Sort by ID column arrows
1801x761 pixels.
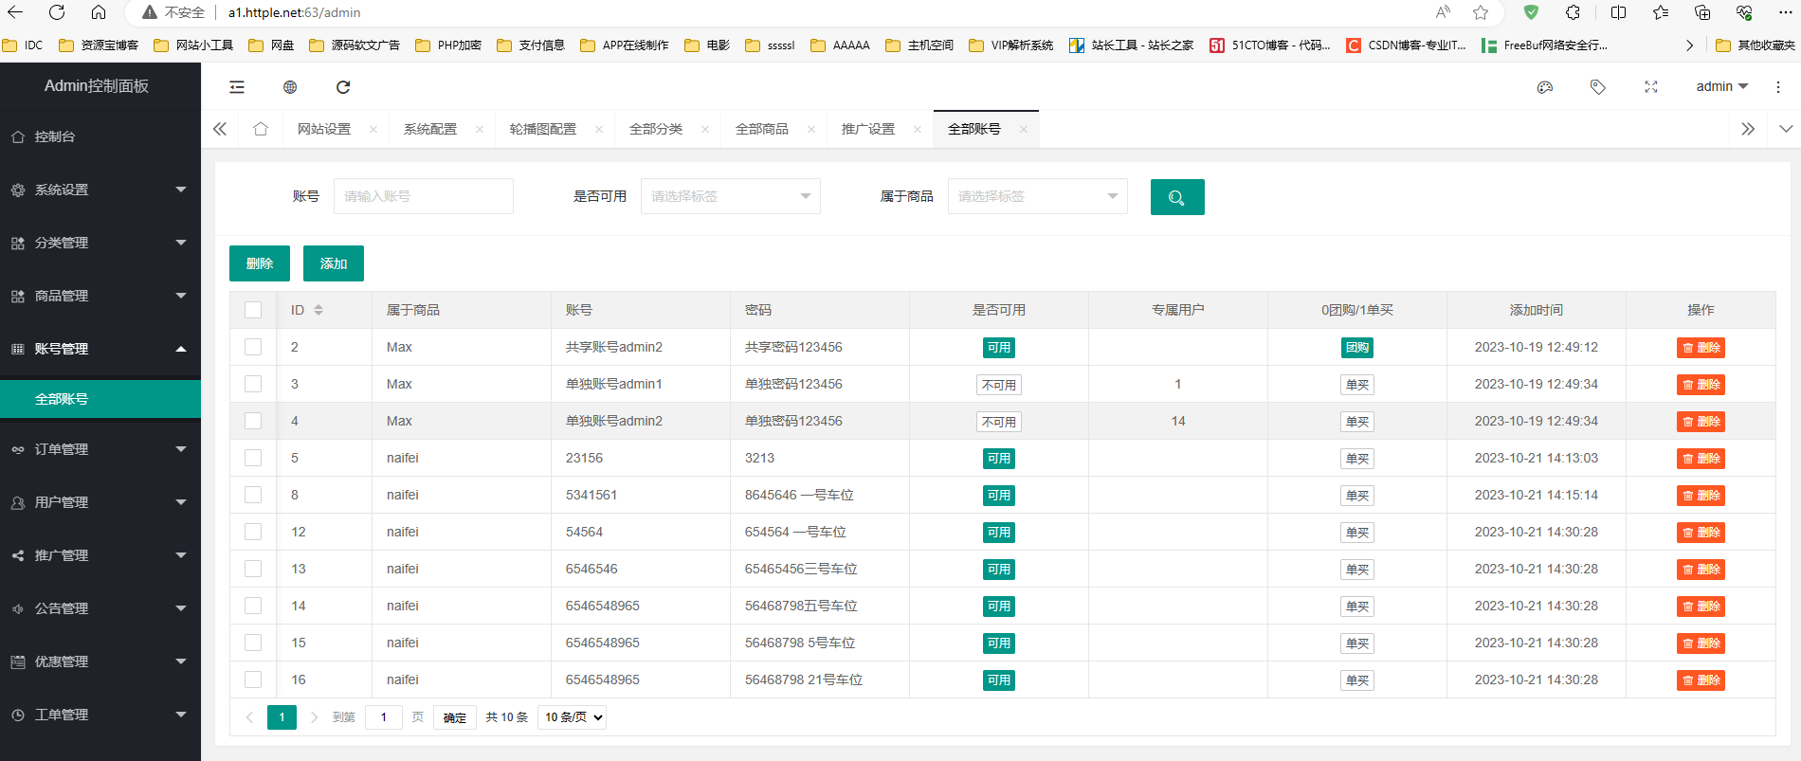[318, 310]
